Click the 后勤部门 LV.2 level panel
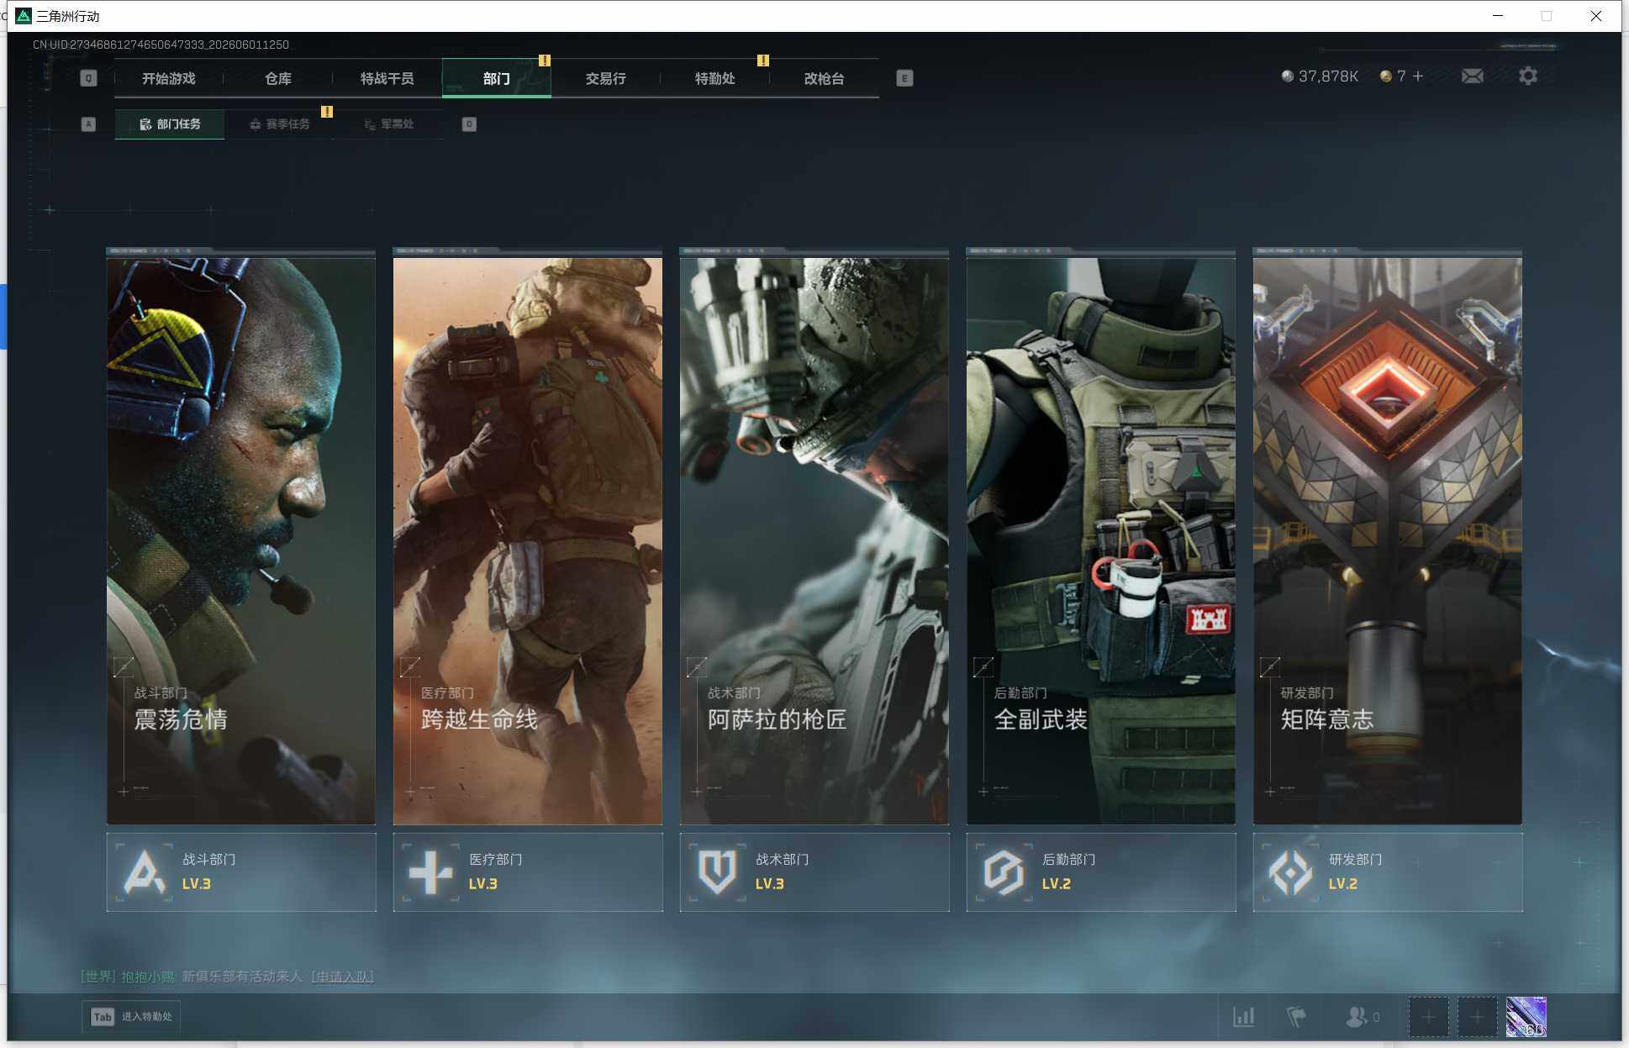The height and width of the screenshot is (1048, 1629). pos(1101,872)
